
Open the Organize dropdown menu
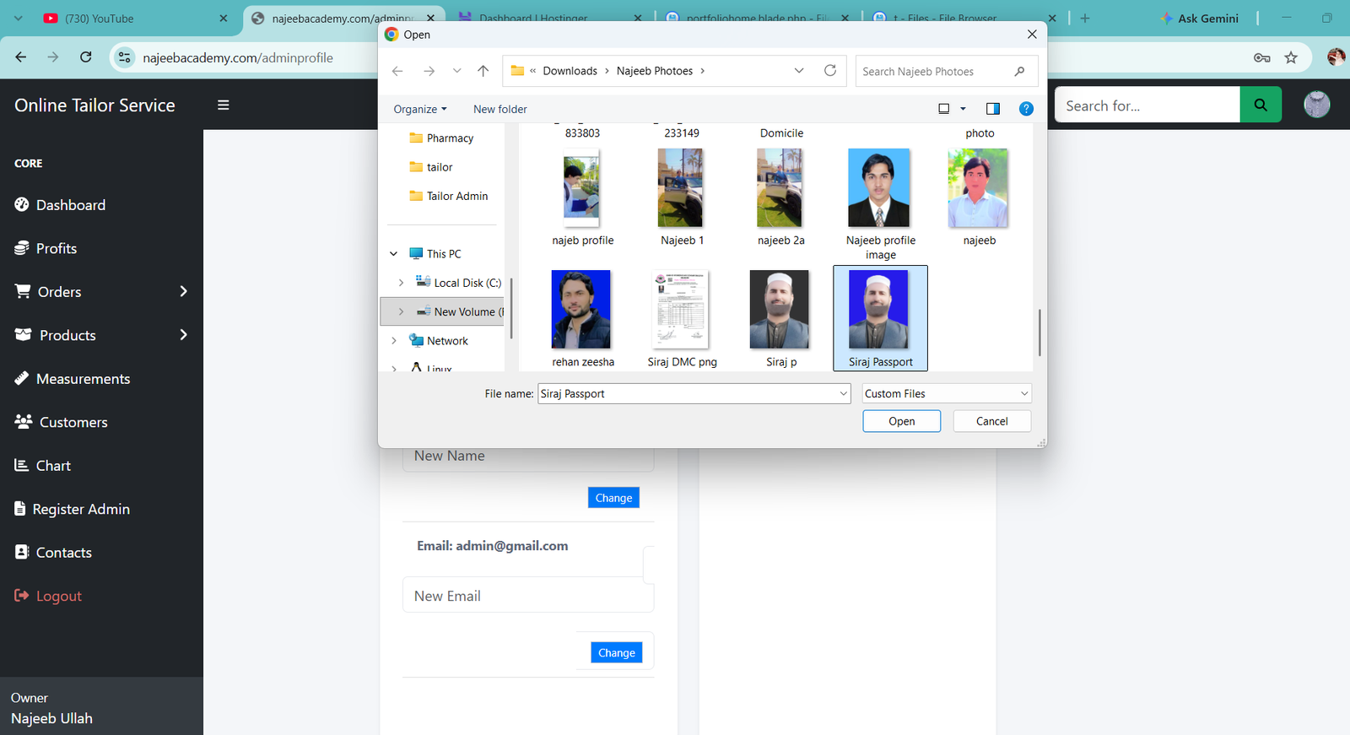420,109
